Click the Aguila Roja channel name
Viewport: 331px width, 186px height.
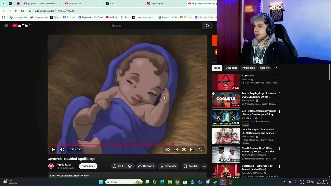(64, 165)
